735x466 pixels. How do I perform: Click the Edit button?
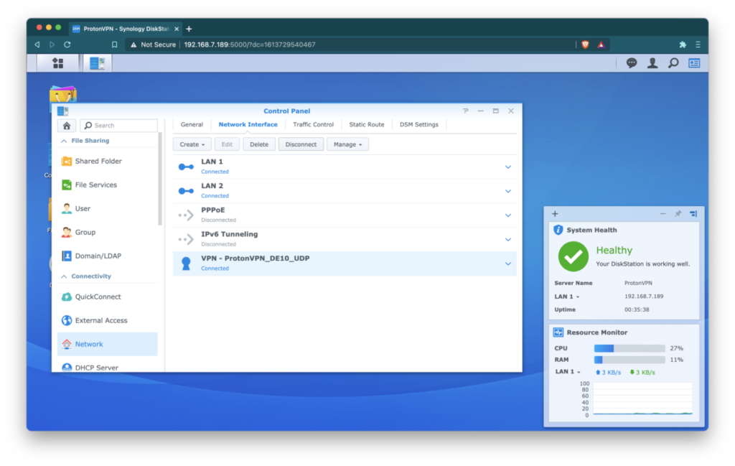point(227,144)
